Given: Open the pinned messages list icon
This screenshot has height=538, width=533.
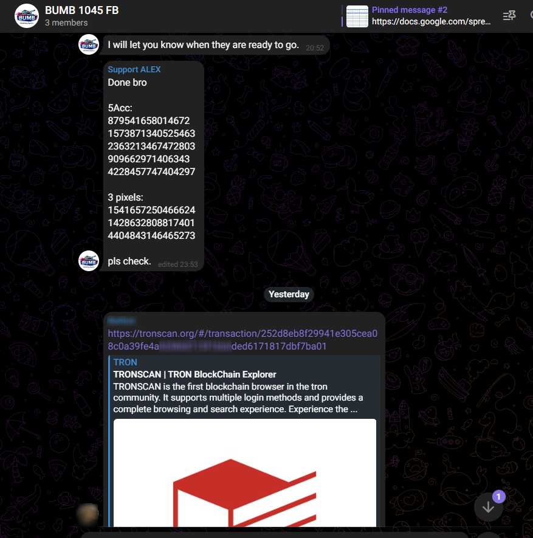Looking at the screenshot, I should (x=509, y=16).
